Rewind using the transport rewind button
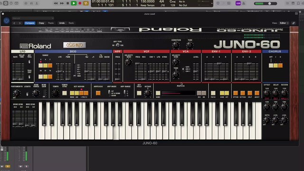 click(56, 3)
